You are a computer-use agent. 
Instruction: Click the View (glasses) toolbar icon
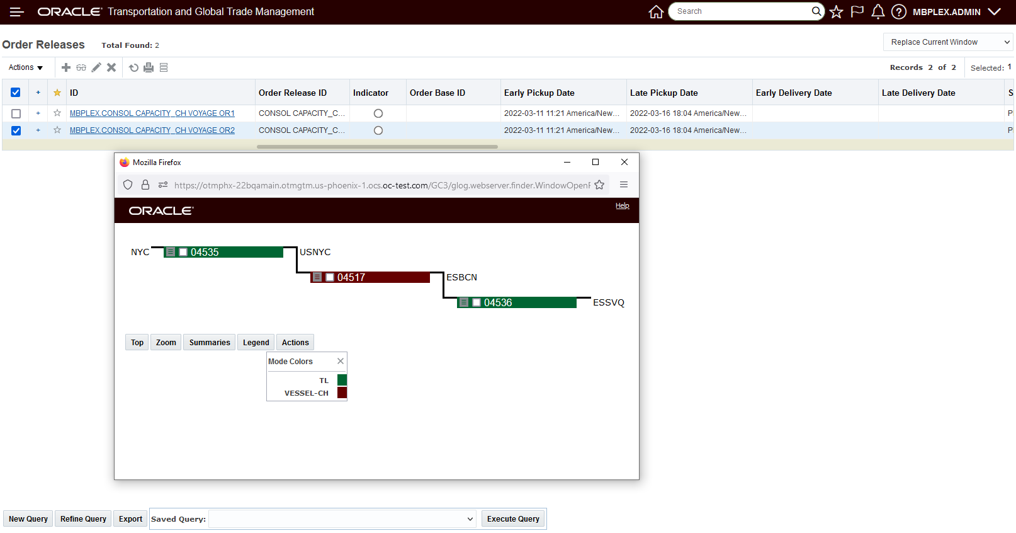tap(81, 67)
